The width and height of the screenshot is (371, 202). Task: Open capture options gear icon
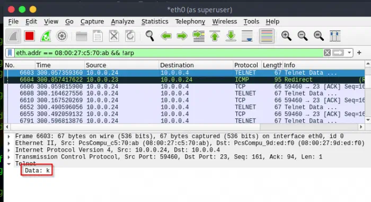(x=62, y=36)
